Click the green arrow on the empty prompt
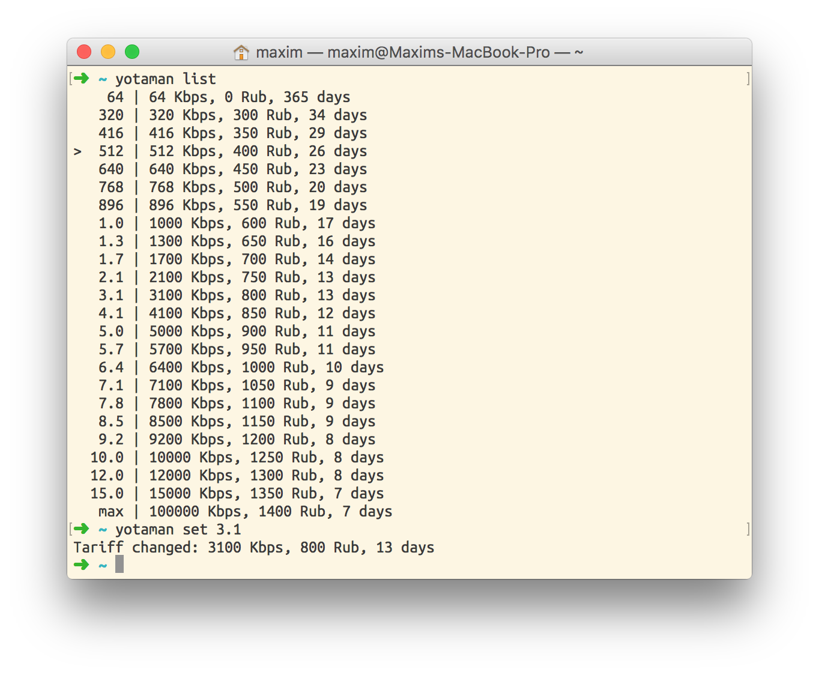Image resolution: width=819 pixels, height=675 pixels. (x=82, y=565)
